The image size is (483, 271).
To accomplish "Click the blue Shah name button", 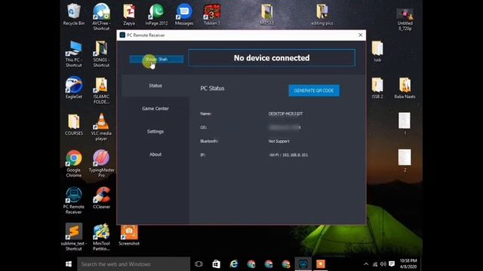I will 156,59.
